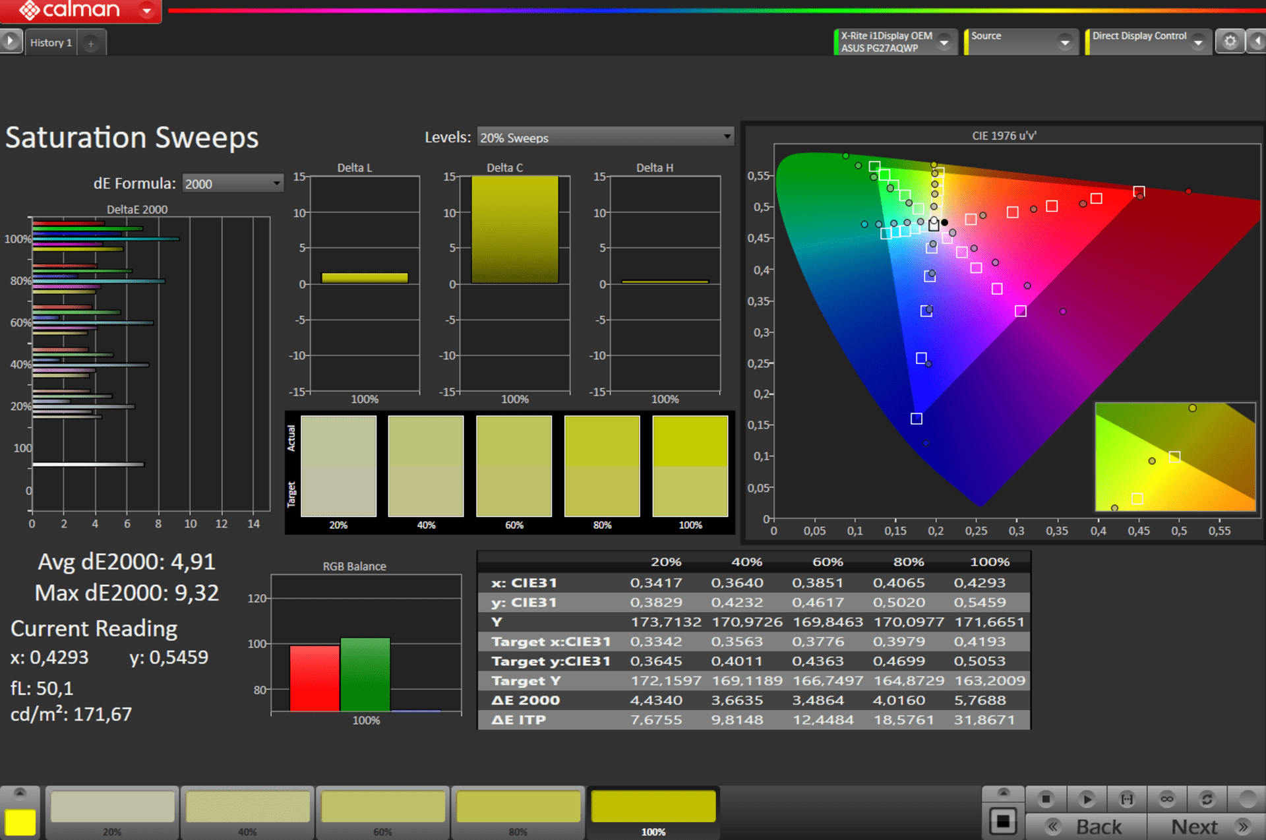Screen dimensions: 1266x840
Task: Click the single-read bracket icon
Action: coord(1127,799)
